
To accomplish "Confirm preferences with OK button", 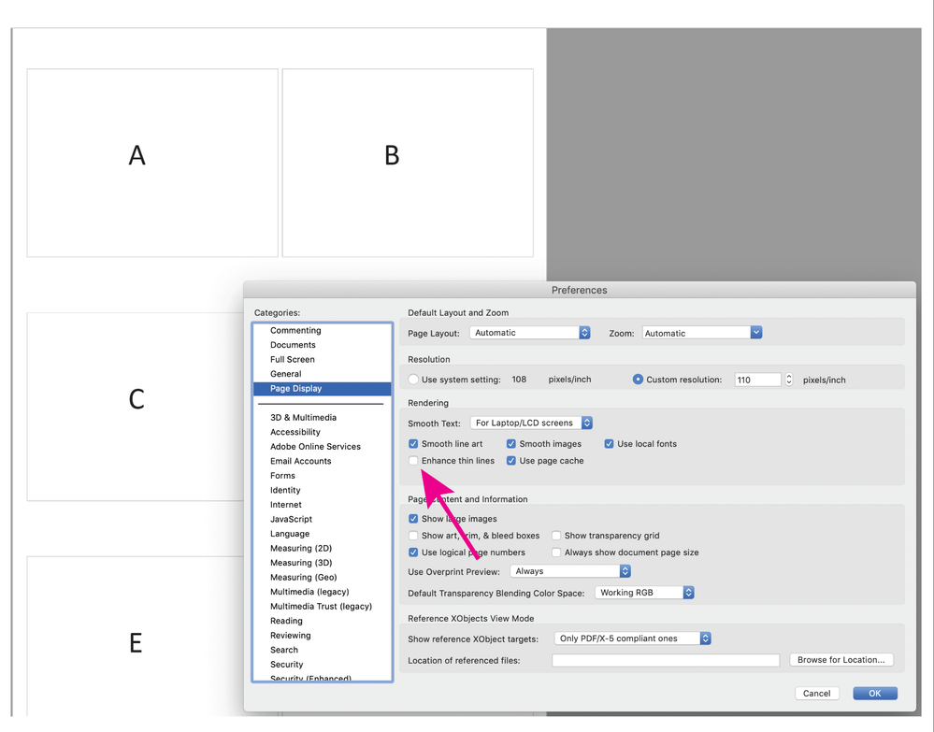I will [x=875, y=694].
